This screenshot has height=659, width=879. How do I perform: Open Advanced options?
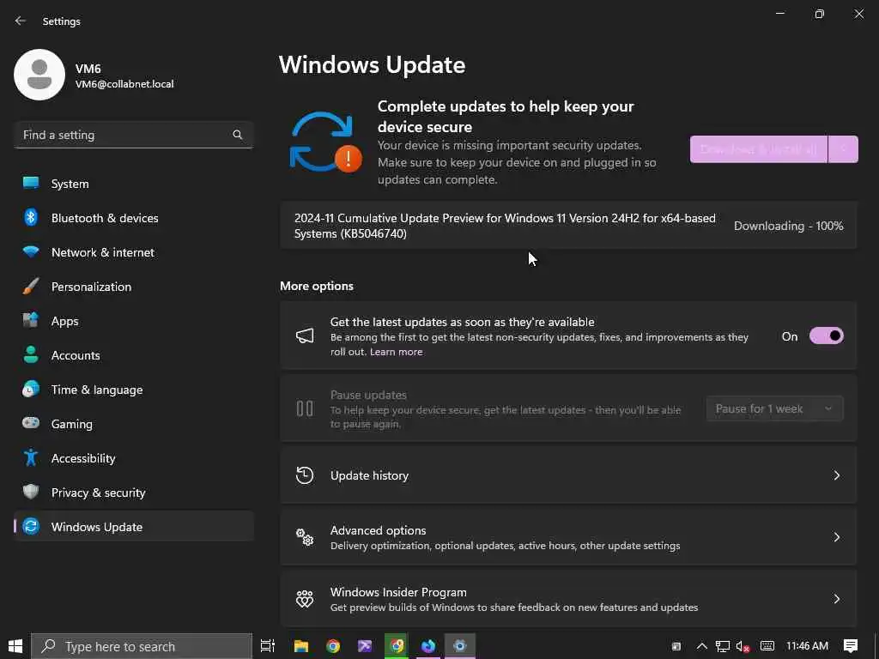[568, 537]
